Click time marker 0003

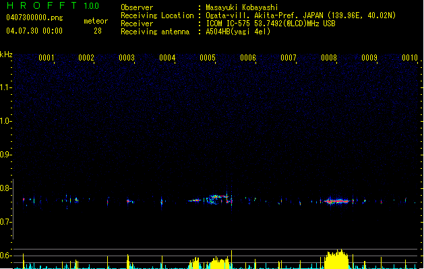point(127,58)
